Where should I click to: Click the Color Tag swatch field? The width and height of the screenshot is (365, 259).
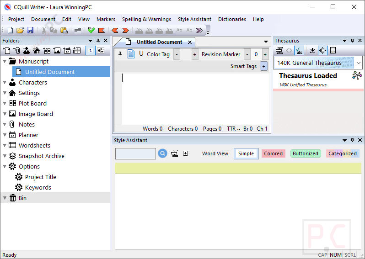tap(186, 54)
